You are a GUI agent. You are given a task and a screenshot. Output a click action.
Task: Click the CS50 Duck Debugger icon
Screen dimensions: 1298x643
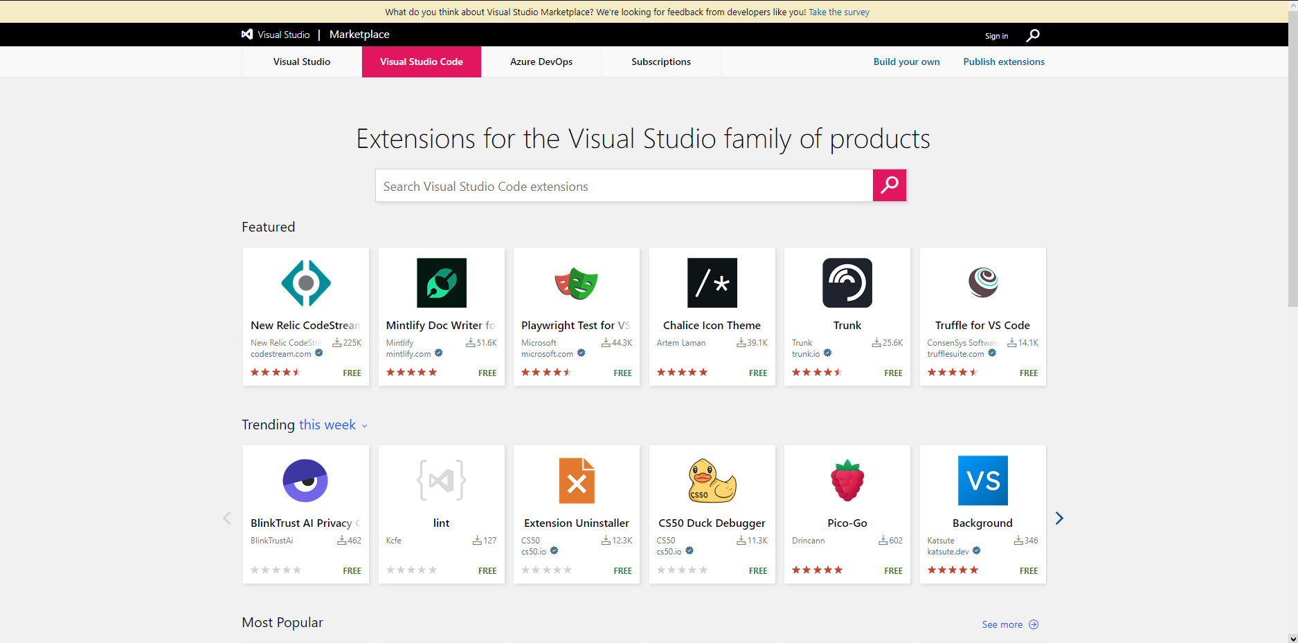click(x=712, y=481)
